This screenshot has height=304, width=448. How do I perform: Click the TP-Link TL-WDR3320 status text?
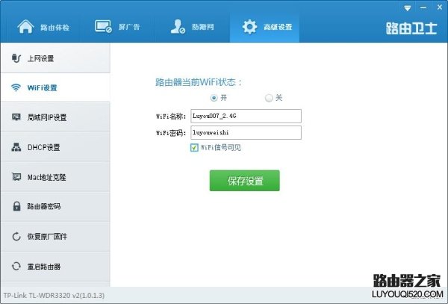point(54,295)
